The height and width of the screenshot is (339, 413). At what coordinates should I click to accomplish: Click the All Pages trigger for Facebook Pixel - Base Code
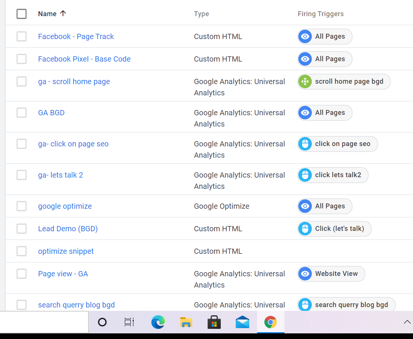point(325,59)
